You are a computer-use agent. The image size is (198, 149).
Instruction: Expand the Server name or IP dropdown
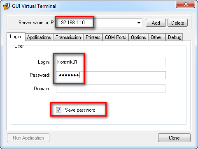click(x=139, y=23)
